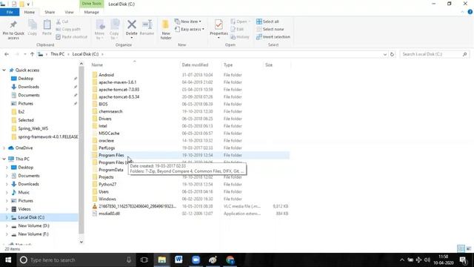474x267 pixels.
Task: Select the apache-maven-3.6.1 folder
Action: [117, 82]
